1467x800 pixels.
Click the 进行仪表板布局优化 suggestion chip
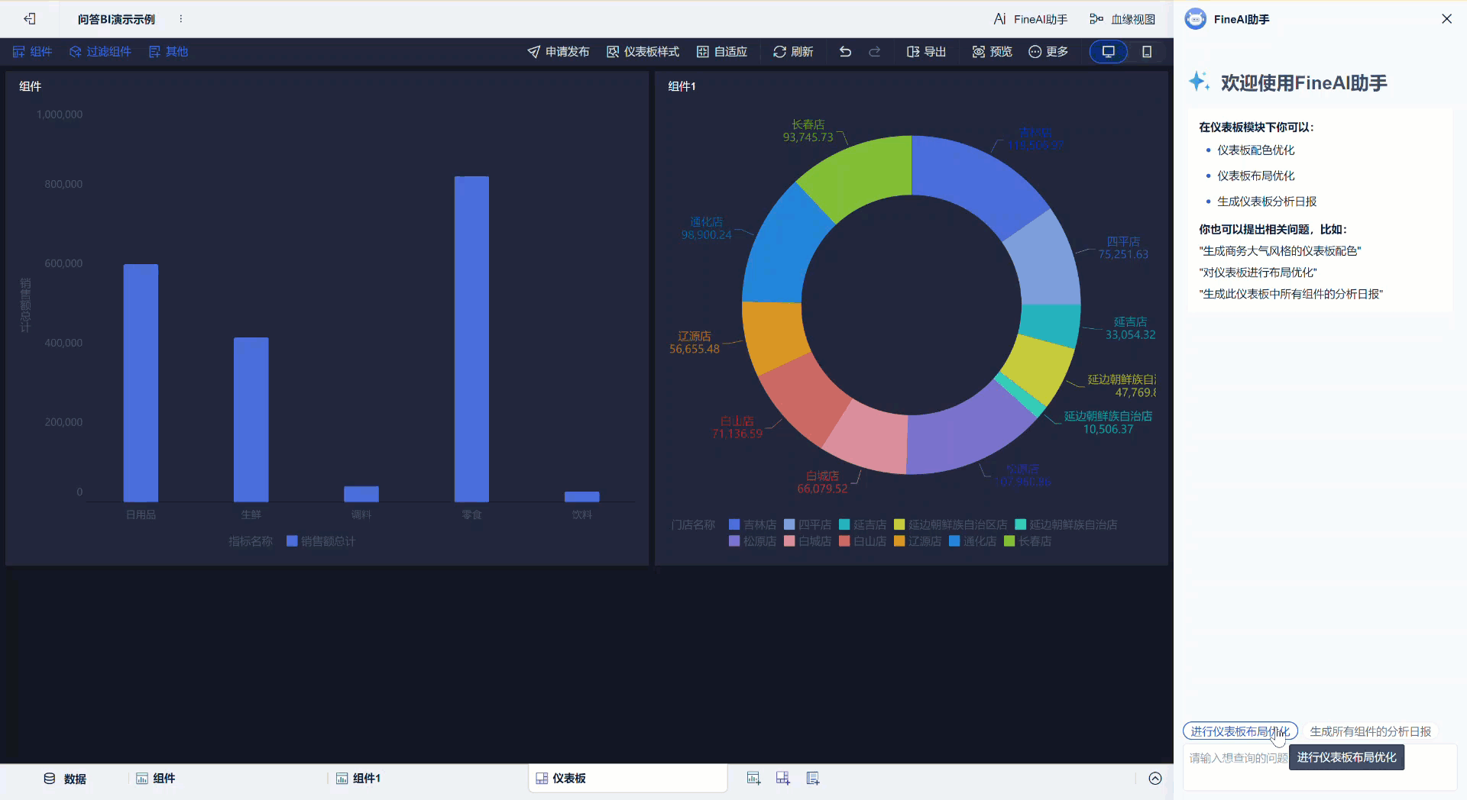(x=1240, y=731)
